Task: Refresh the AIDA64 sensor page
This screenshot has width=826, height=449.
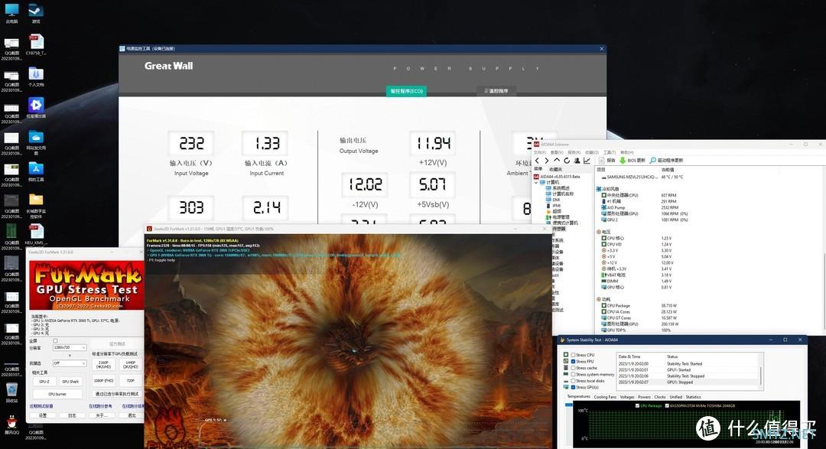Action: tap(567, 161)
